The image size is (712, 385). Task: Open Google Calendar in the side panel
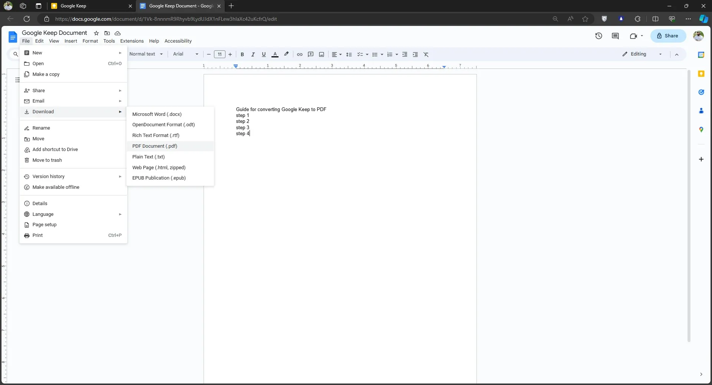coord(701,55)
